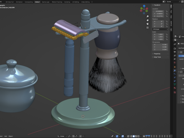
Task: Click the new scene icon beside Scene field
Action: (x=183, y=2)
